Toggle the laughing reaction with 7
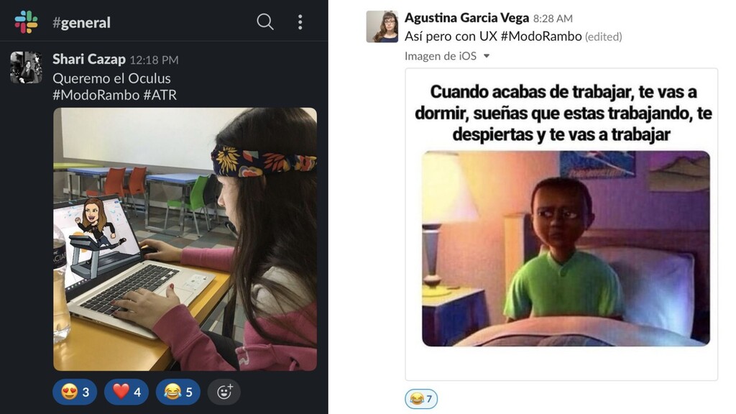Viewport: 736px width, 414px height. 421,399
